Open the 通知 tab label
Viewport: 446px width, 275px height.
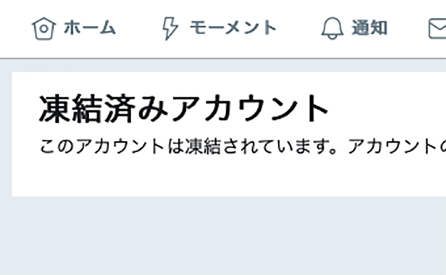369,27
